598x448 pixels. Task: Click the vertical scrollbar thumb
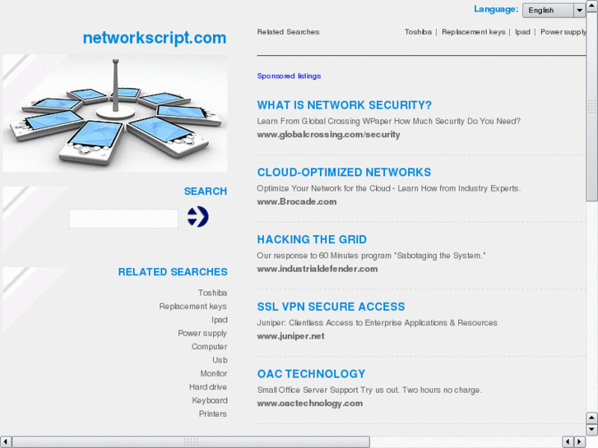pos(592,106)
